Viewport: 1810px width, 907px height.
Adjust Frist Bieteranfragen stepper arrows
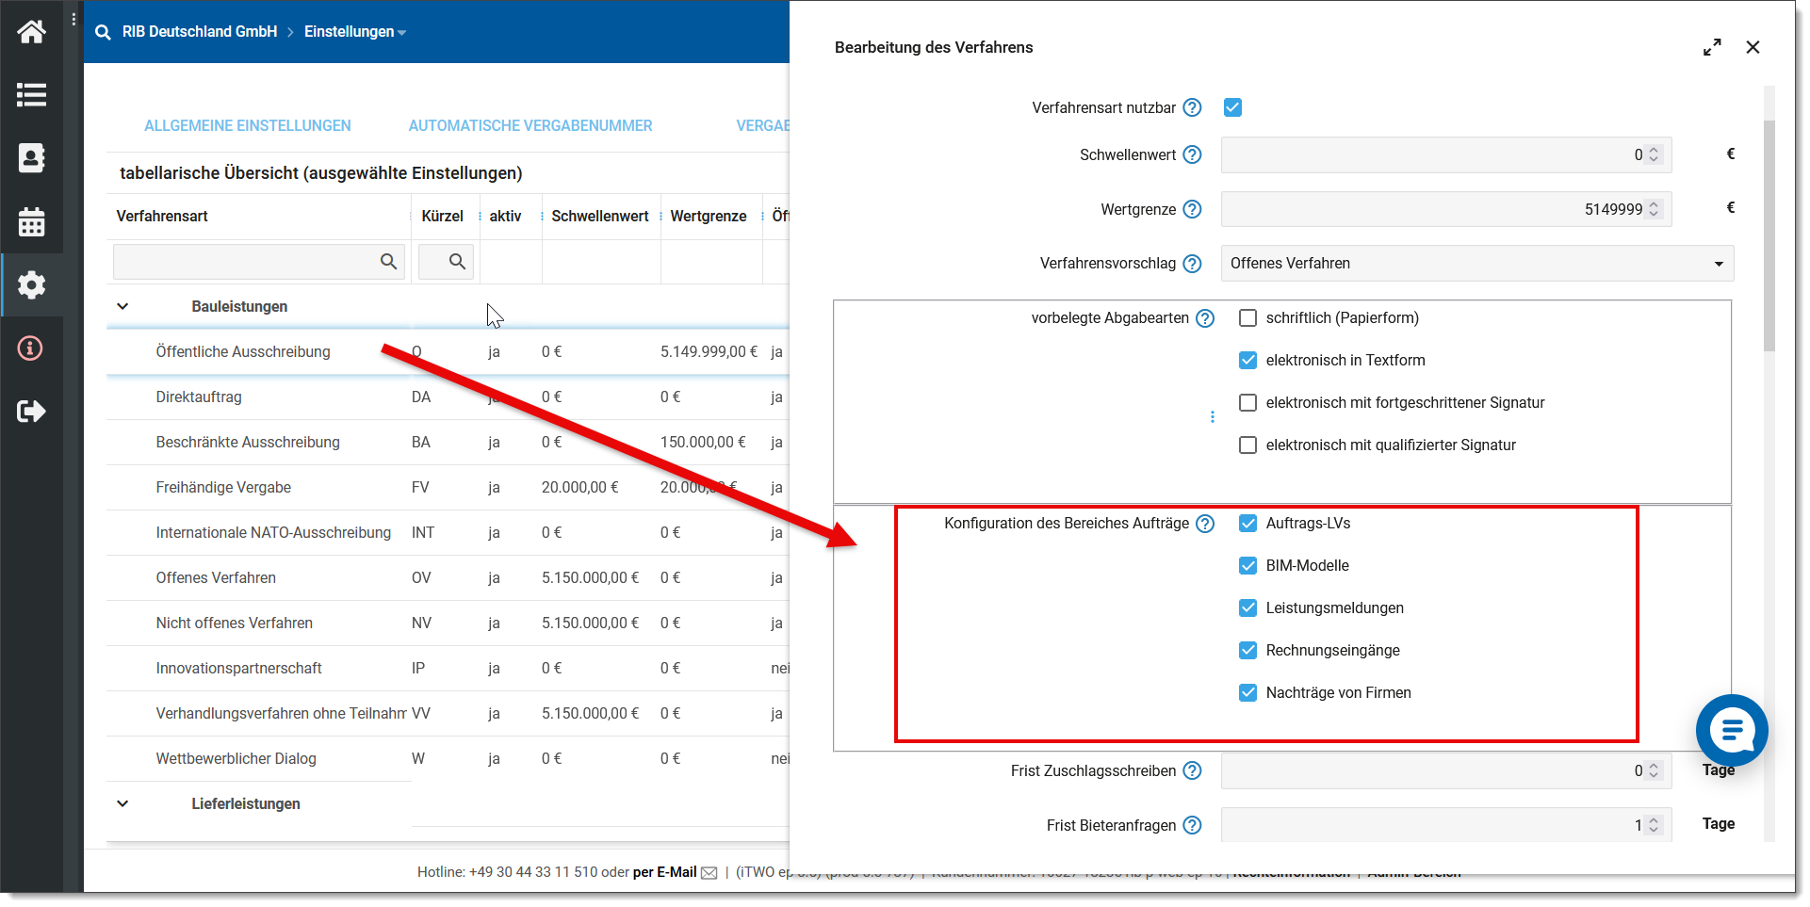[x=1653, y=825]
